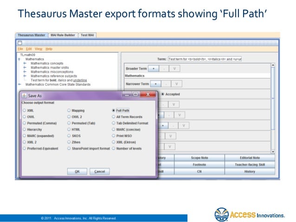This screenshot has width=296, height=222.
Task: Collapse the Mathematics tree node
Action: click(19, 59)
